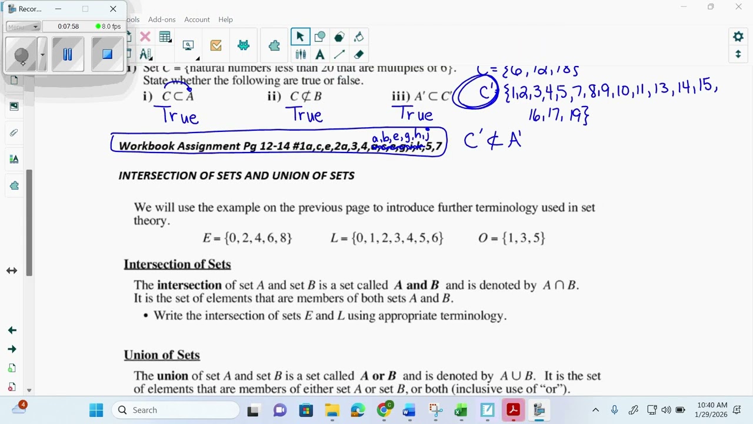The image size is (753, 424).
Task: Activate the Text tool
Action: point(319,54)
